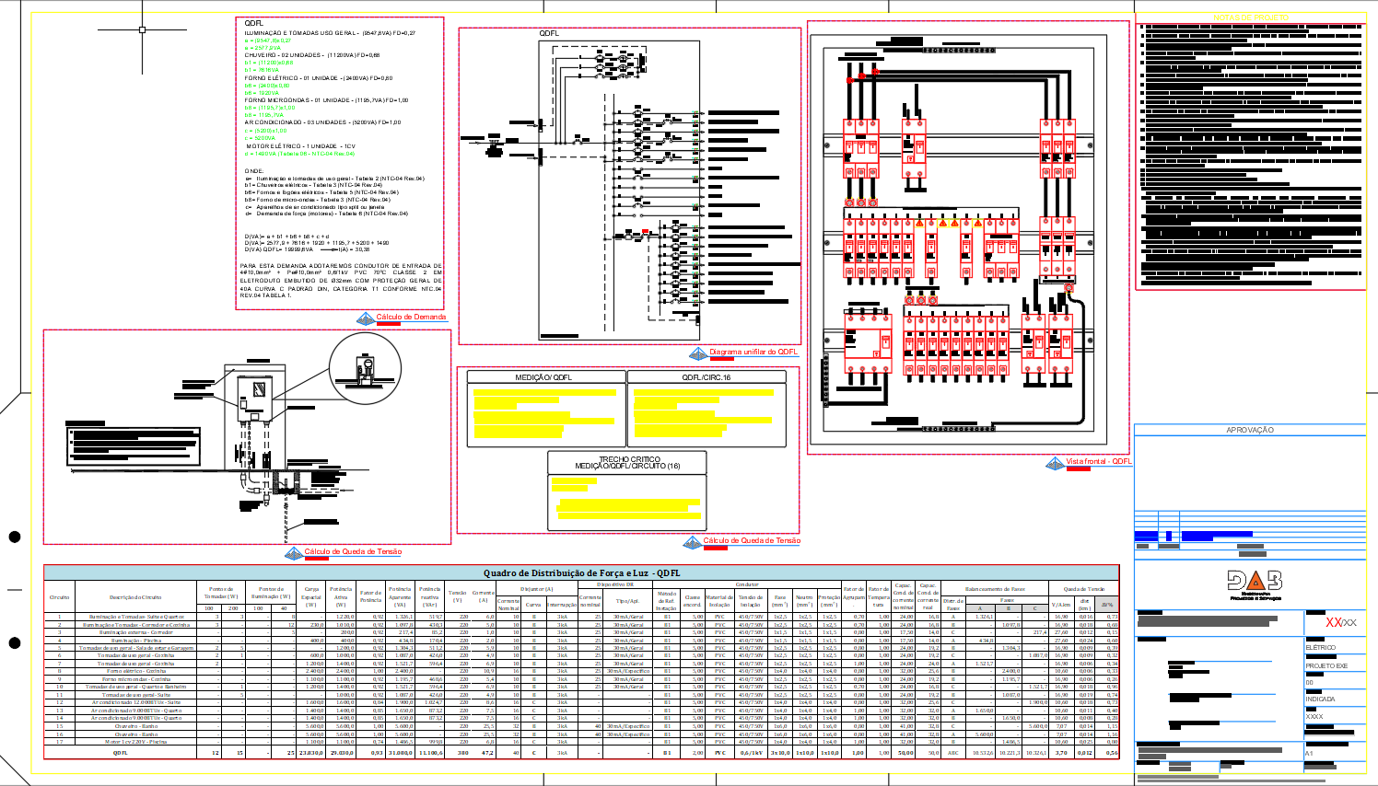This screenshot has height=786, width=1378.
Task: Select the circular detail callout of the meter box
Action: [366, 368]
